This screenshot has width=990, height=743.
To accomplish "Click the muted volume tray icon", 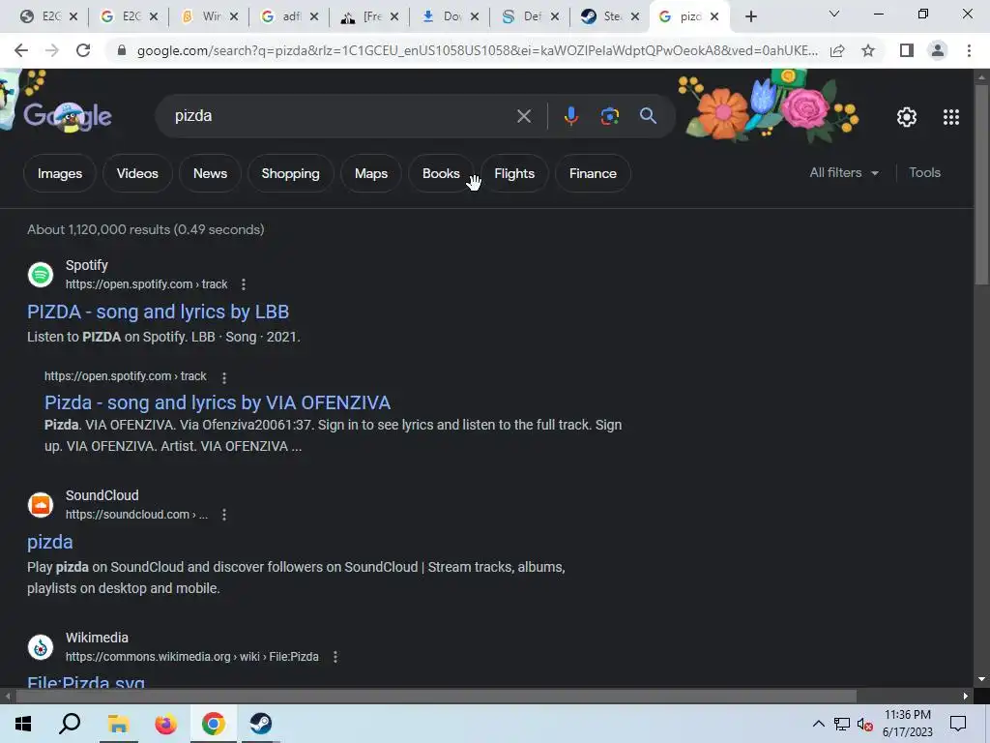I will click(865, 724).
